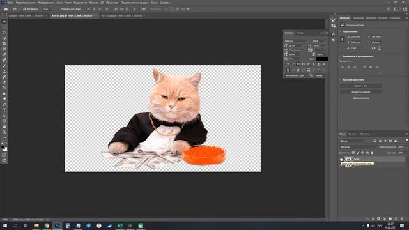Click the Удалить фон button
The width and height of the screenshot is (409, 230).
point(360,86)
